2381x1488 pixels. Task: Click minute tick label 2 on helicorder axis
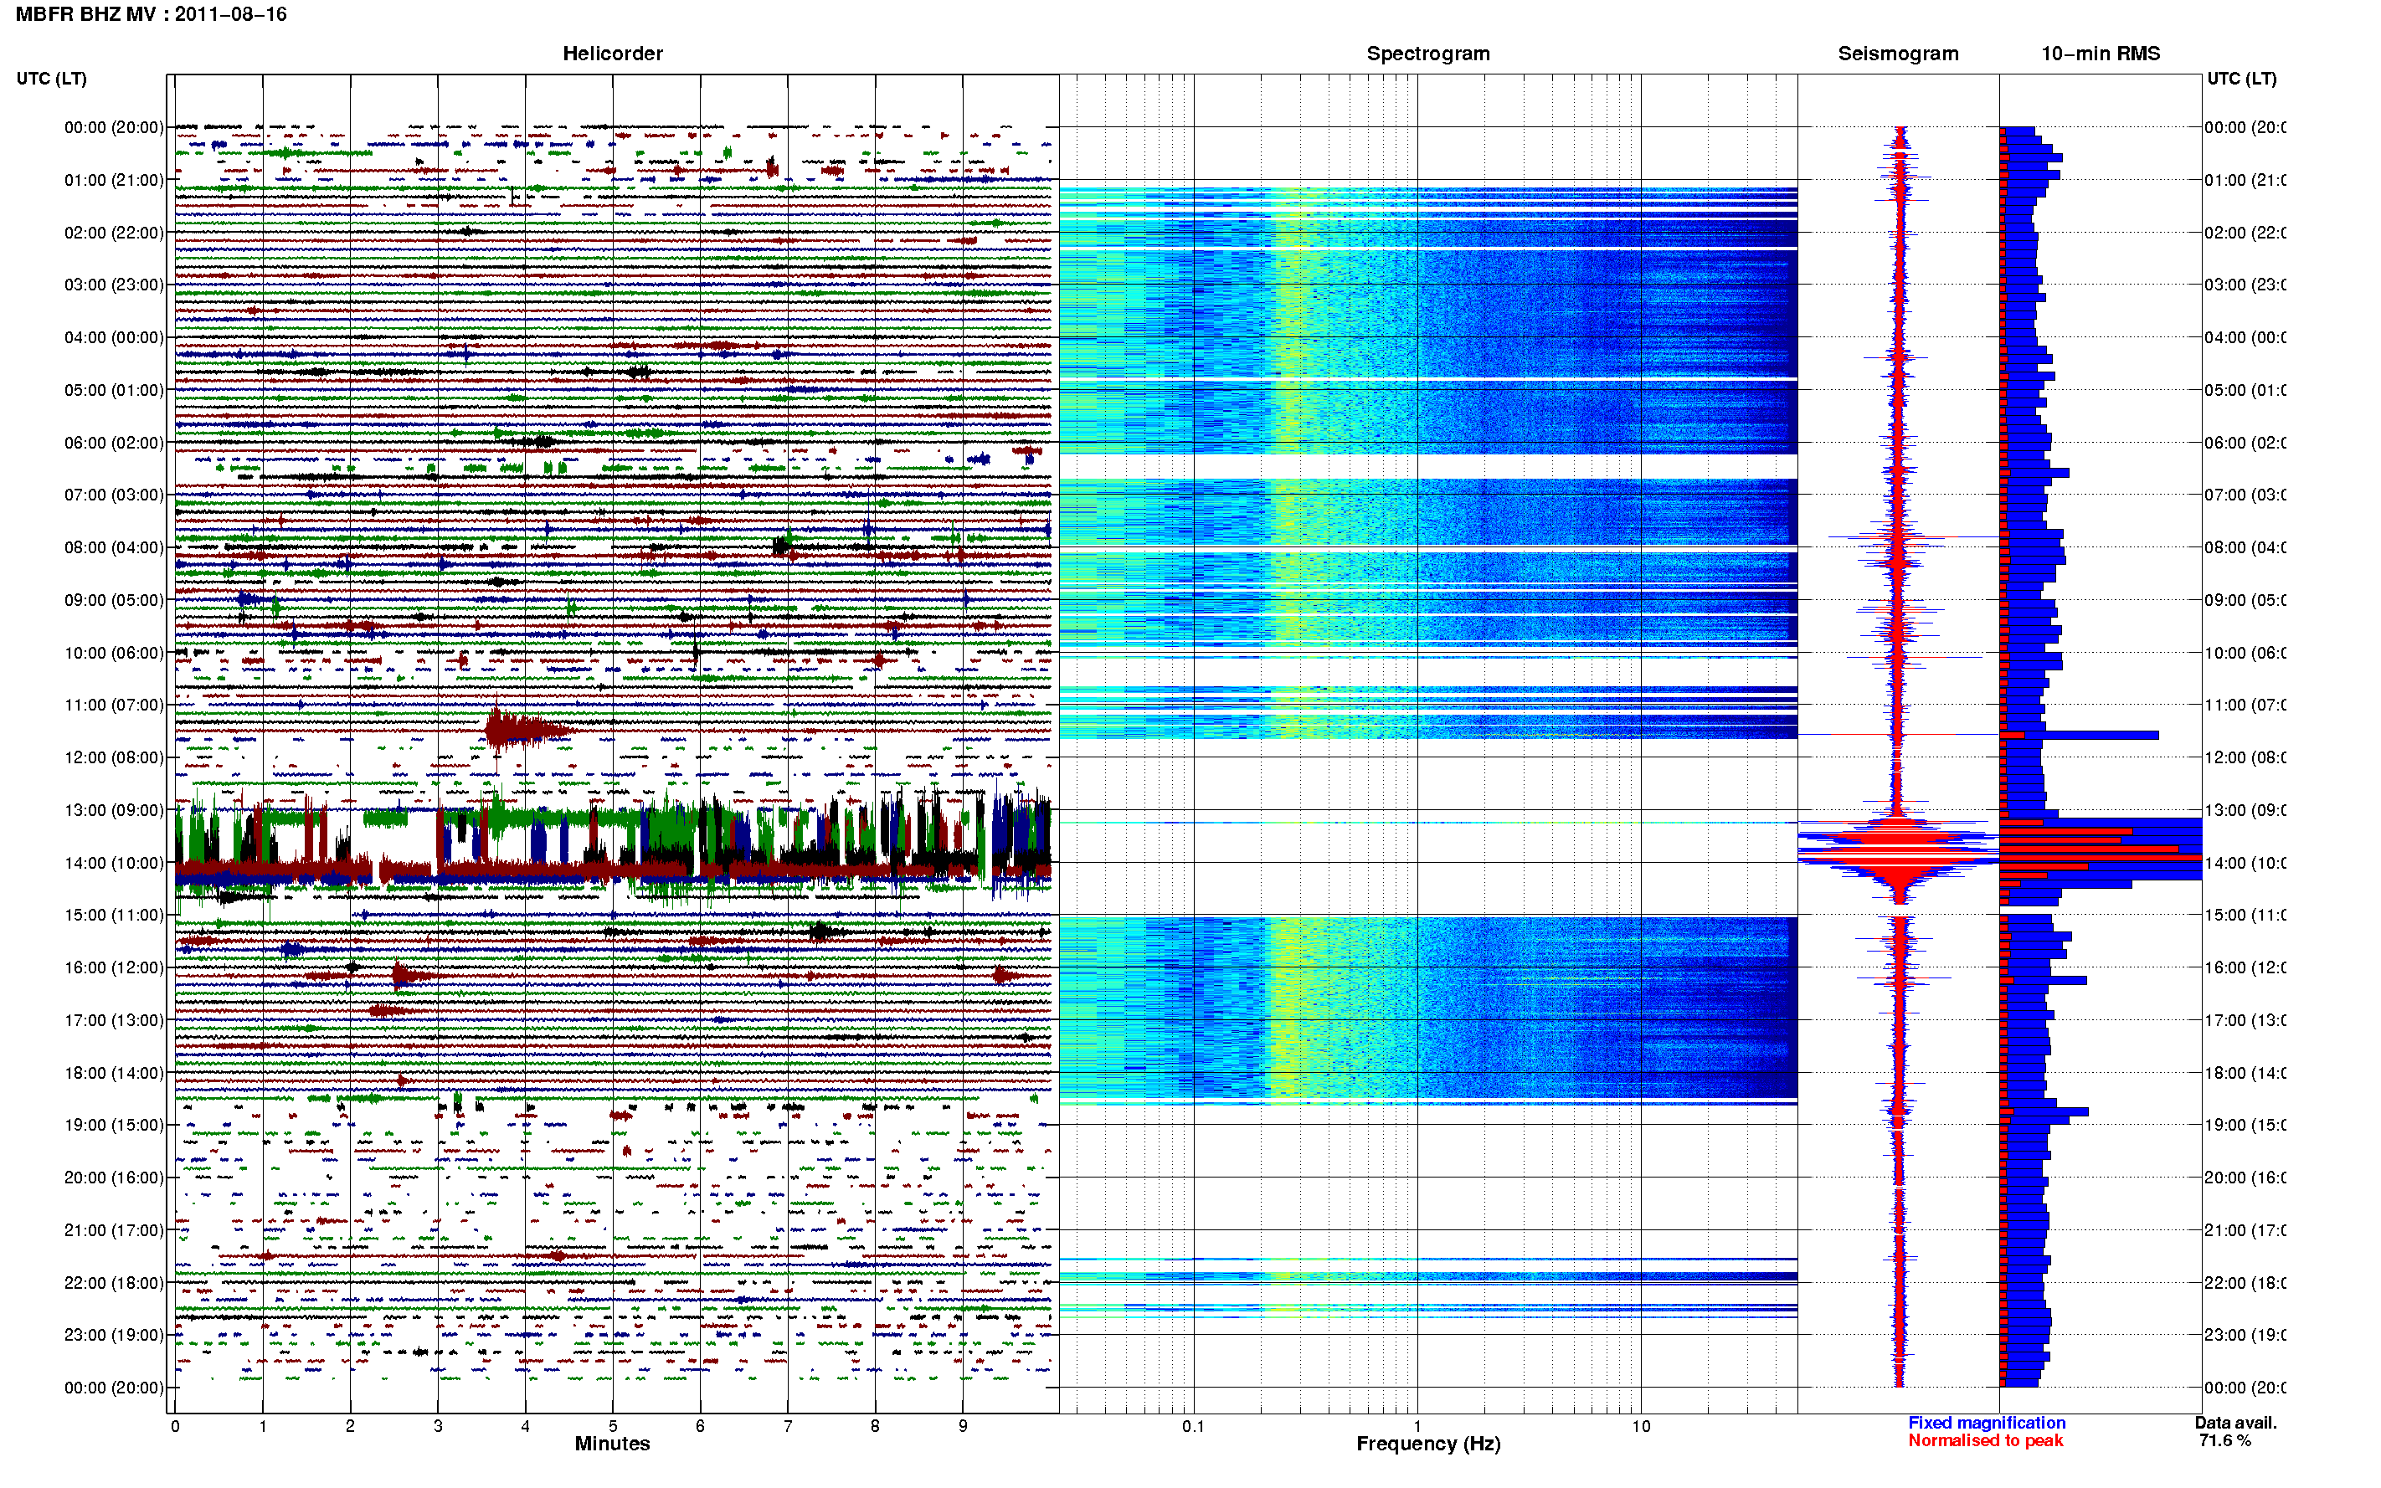click(351, 1426)
